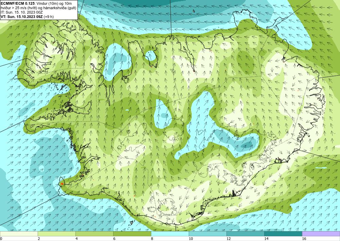
Task: Click the purple 16+ m/s legend swatch
Action: pyautogui.click(x=321, y=234)
